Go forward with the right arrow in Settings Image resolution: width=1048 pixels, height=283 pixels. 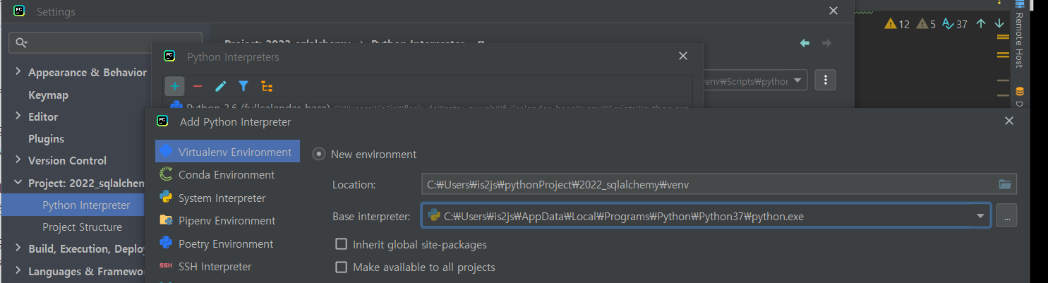[x=826, y=43]
